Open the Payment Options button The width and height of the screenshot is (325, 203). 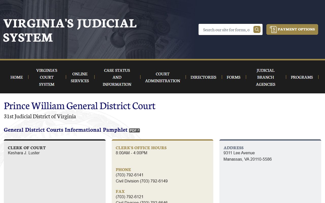pyautogui.click(x=292, y=29)
